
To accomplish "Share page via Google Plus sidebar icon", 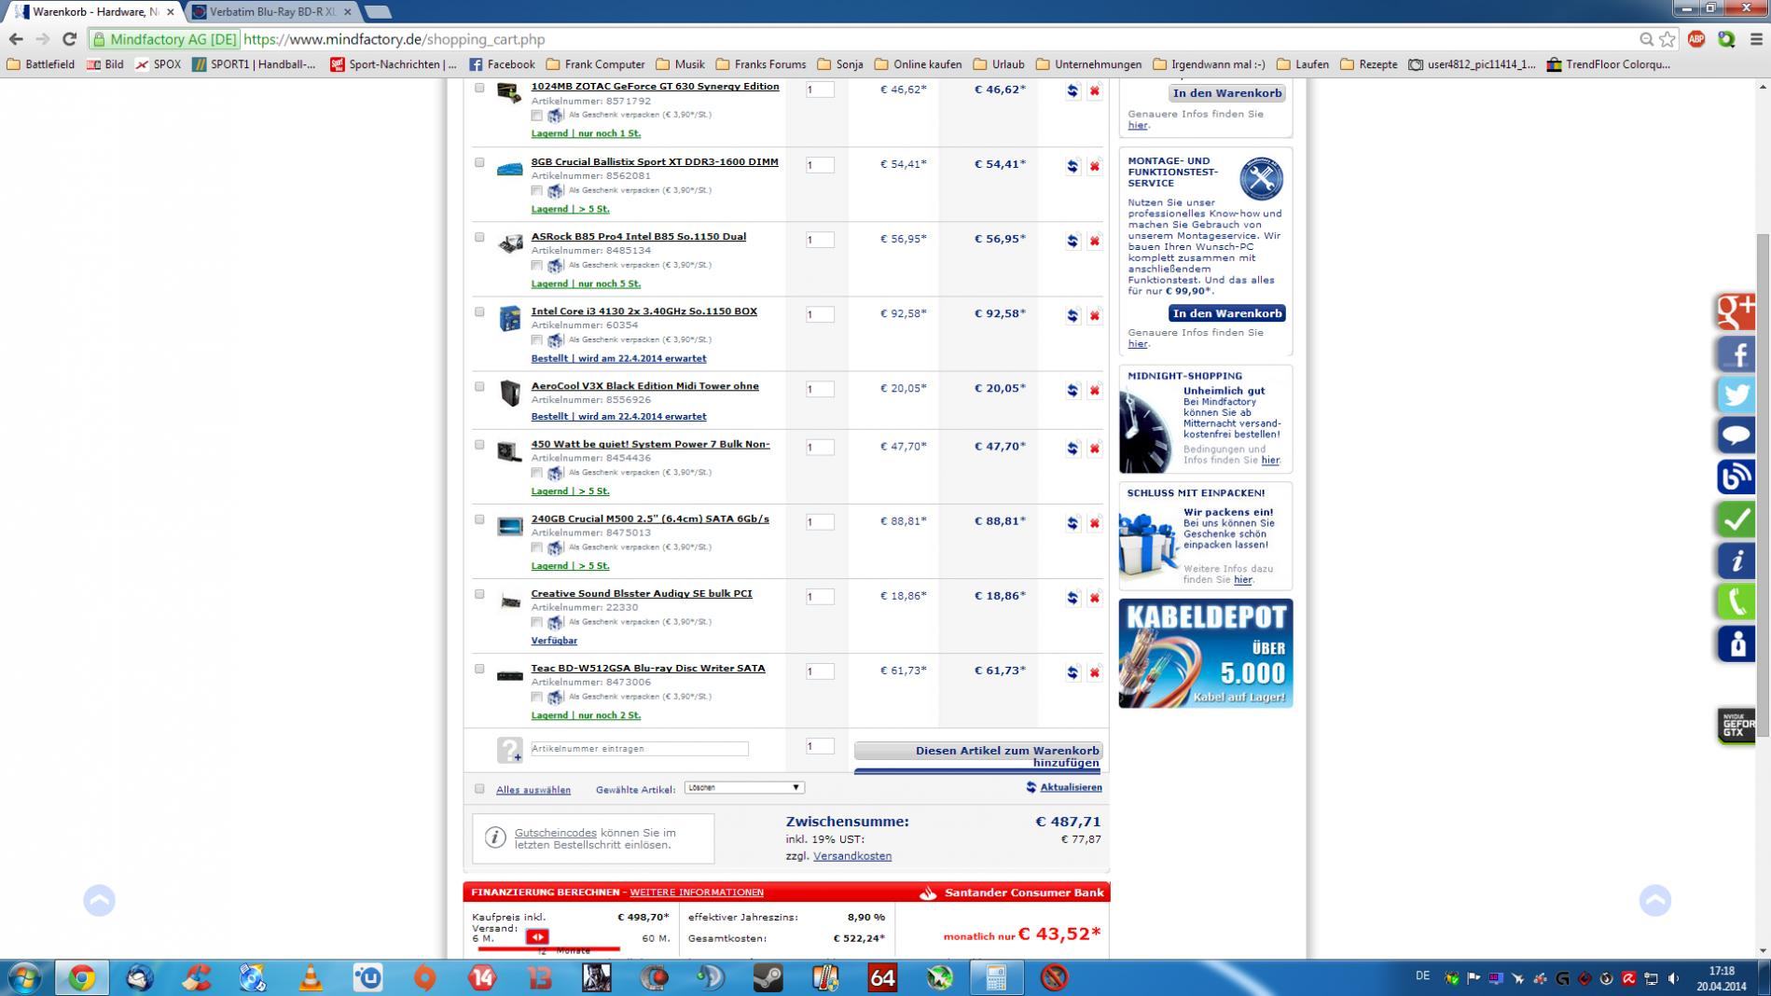I will coord(1736,311).
